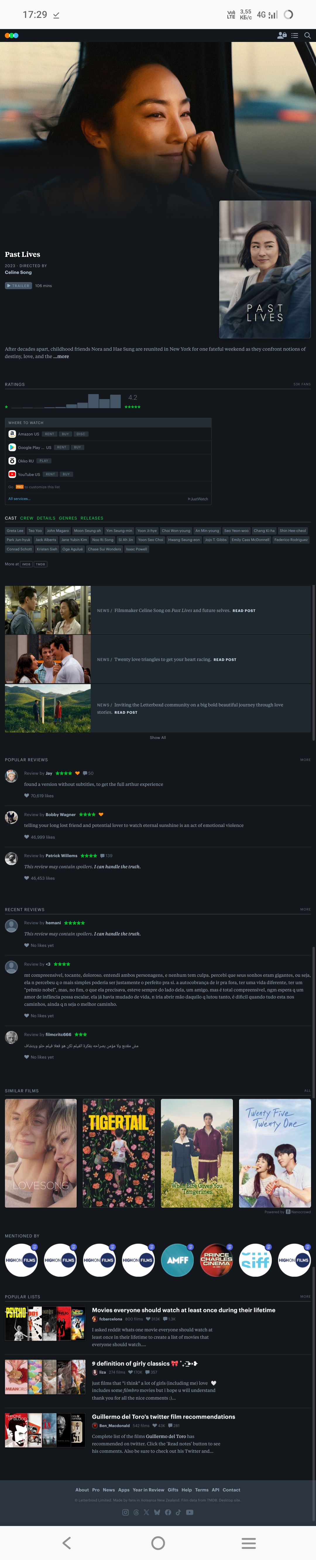Switch to the Genres tab
The image size is (316, 1560).
(68, 518)
